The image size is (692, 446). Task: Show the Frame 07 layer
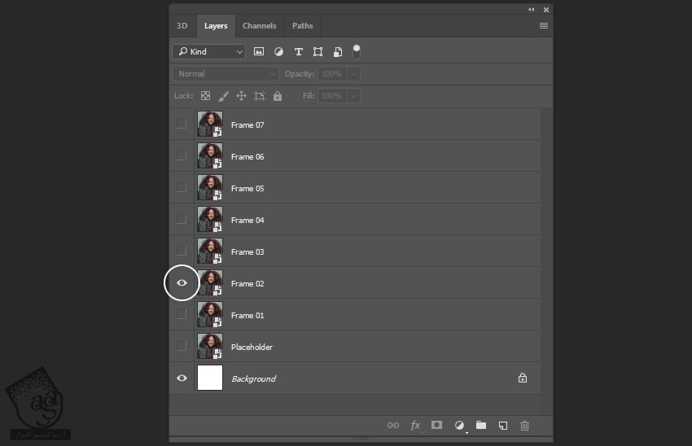coord(182,125)
